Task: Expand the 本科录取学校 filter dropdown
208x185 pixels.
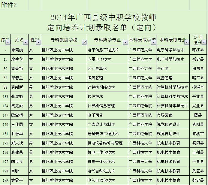Action: pos(153,42)
